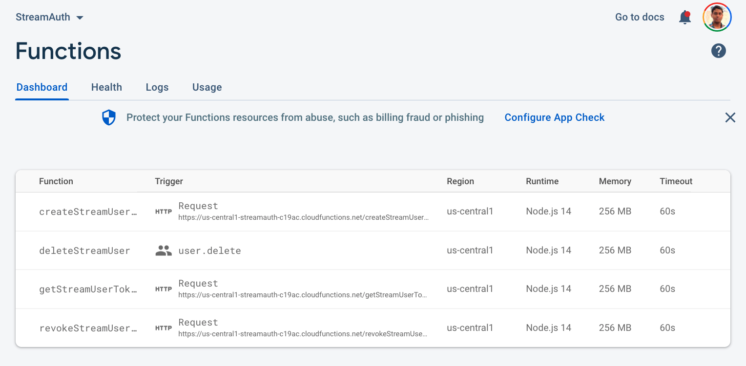Switch to the Usage tab
Image resolution: width=746 pixels, height=366 pixels.
click(x=207, y=87)
